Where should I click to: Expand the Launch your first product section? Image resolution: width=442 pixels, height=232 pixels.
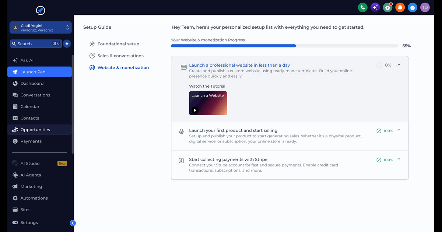pyautogui.click(x=399, y=130)
